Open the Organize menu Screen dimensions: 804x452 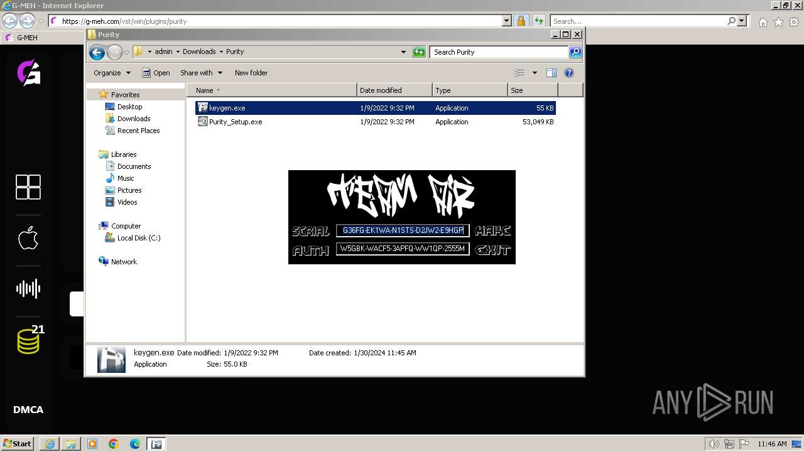point(112,73)
